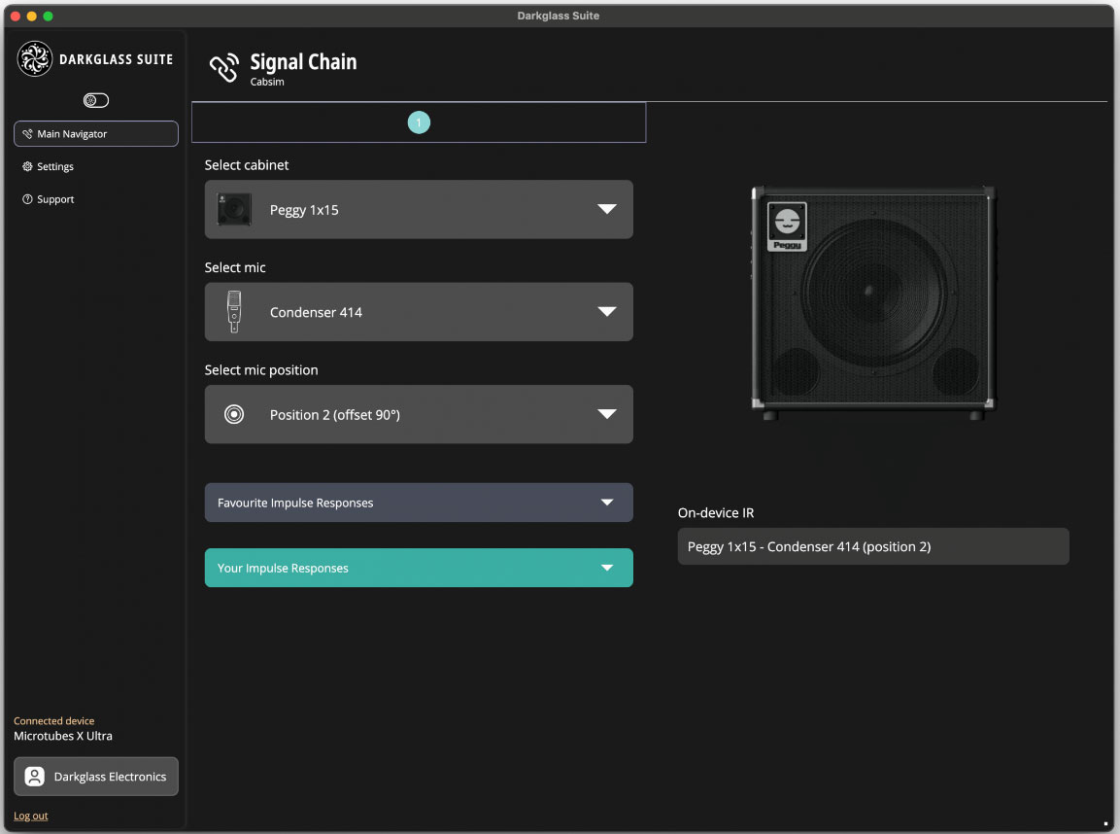
Task: Click the mic position target icon
Action: [x=234, y=414]
